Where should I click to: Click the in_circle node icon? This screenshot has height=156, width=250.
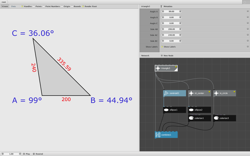click(x=216, y=93)
